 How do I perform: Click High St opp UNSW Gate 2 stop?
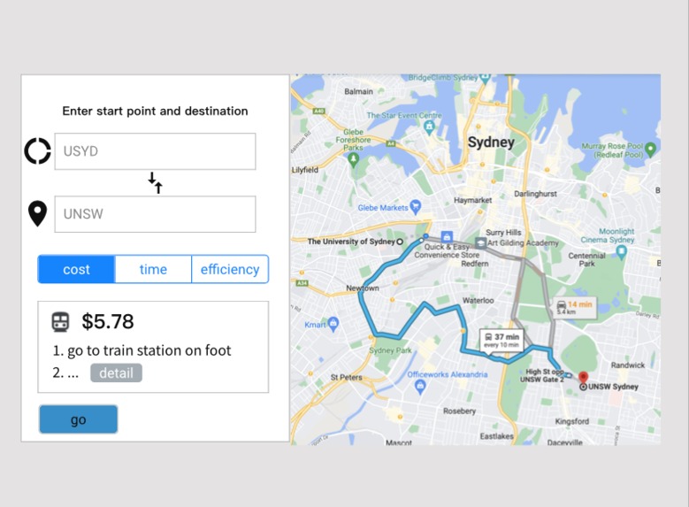(543, 375)
